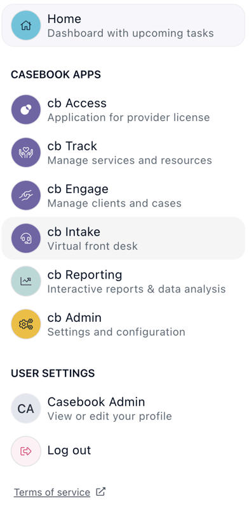Click the Home house icon
The image size is (249, 511).
pos(25,25)
